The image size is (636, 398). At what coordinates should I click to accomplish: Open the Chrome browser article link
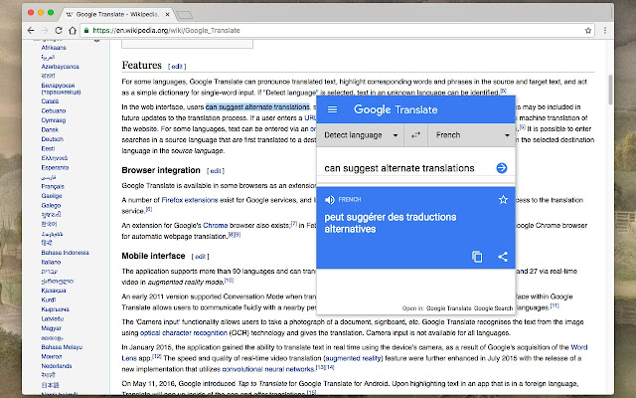pos(215,226)
